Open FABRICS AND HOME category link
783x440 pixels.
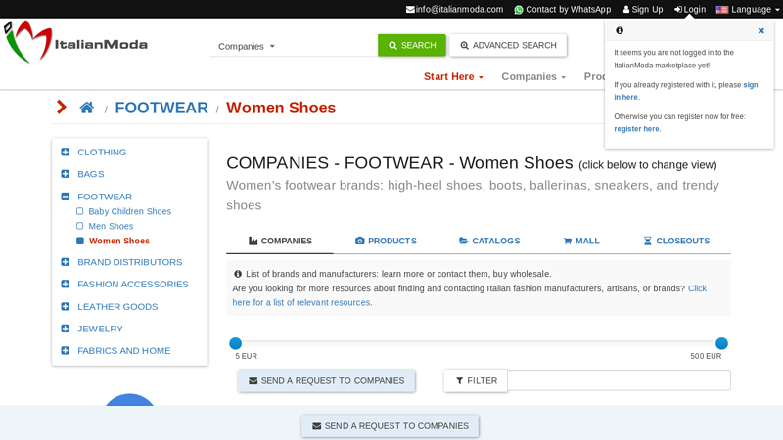coord(124,351)
